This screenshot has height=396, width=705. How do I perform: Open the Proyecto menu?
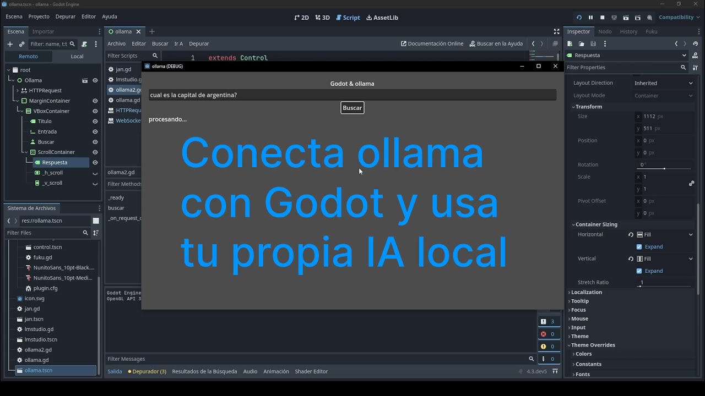point(39,16)
